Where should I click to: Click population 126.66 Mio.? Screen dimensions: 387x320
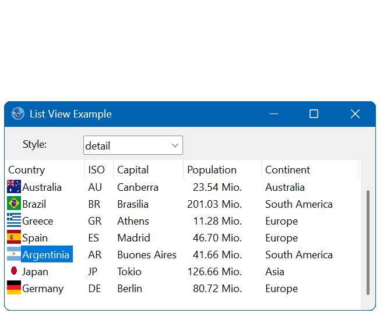tap(214, 272)
